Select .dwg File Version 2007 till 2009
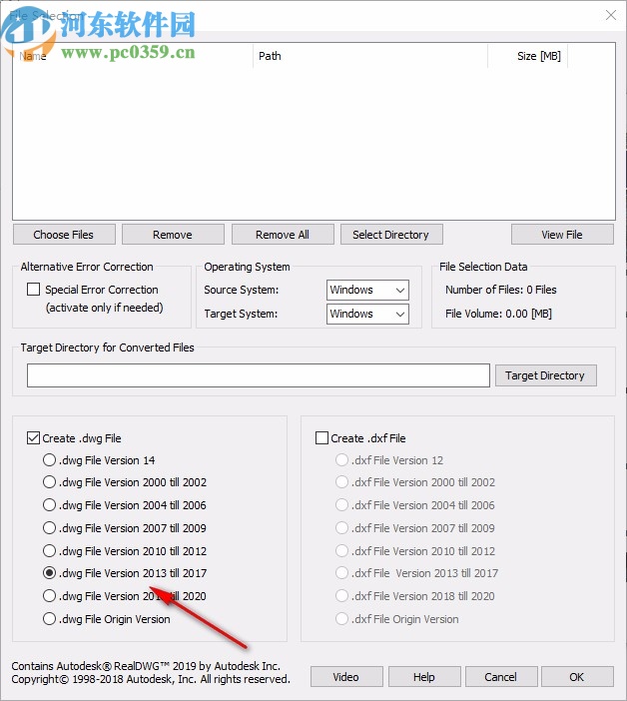 coord(49,528)
